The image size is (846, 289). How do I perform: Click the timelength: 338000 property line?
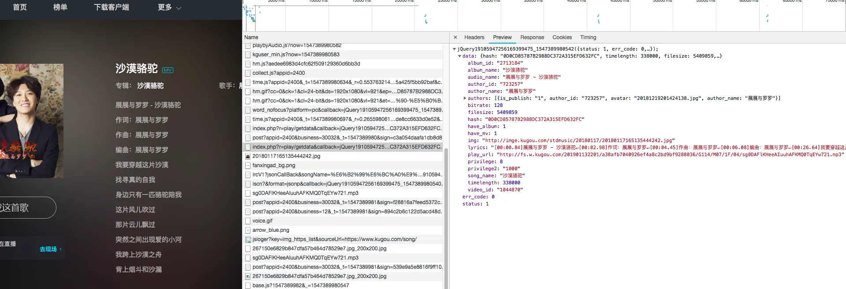point(494,183)
